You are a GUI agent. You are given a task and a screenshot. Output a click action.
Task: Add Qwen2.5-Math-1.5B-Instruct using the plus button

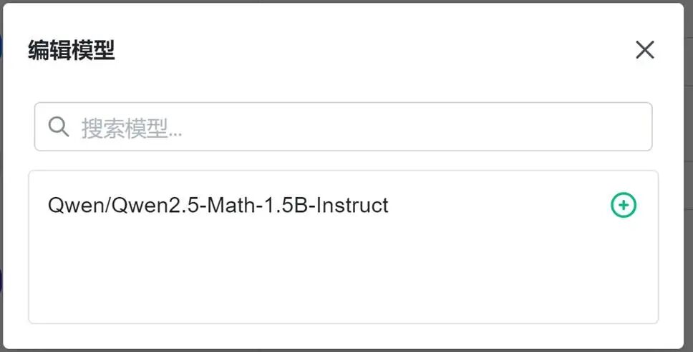[624, 206]
